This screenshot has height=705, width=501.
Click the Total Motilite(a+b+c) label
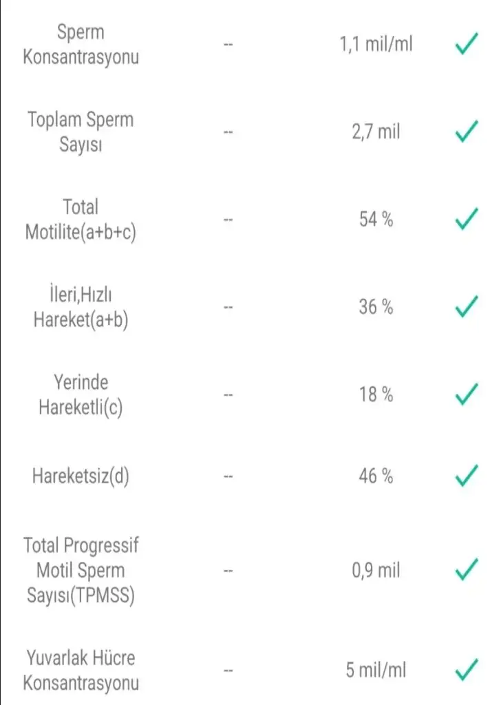tap(81, 220)
